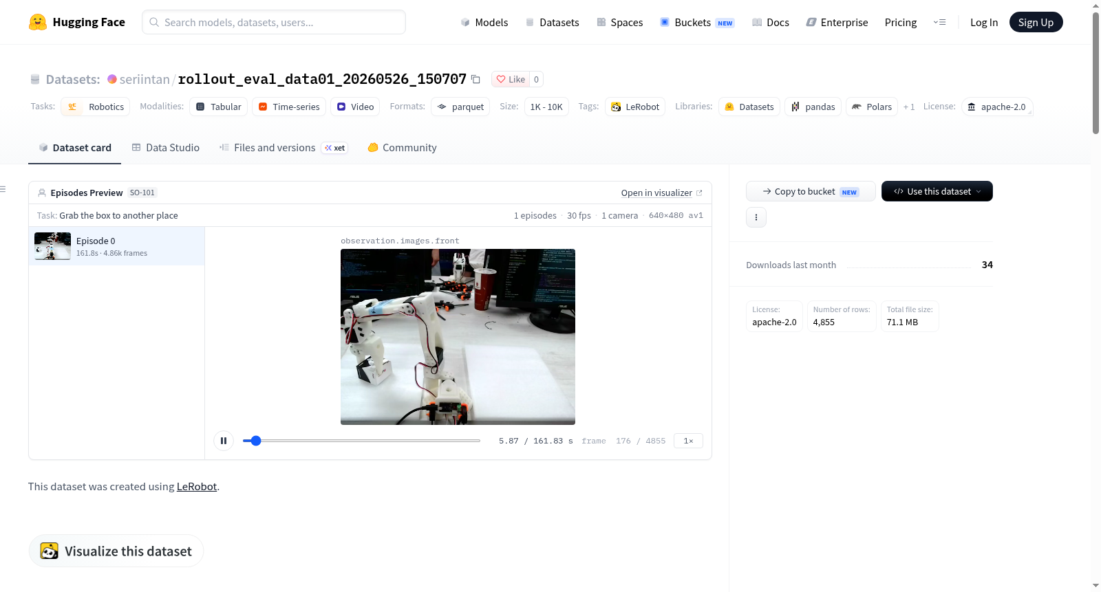Click the Sign Up button
The height and width of the screenshot is (592, 1101).
[x=1036, y=22]
